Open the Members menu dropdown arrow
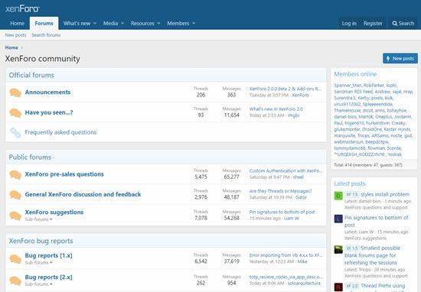421x292 pixels. pyautogui.click(x=194, y=24)
